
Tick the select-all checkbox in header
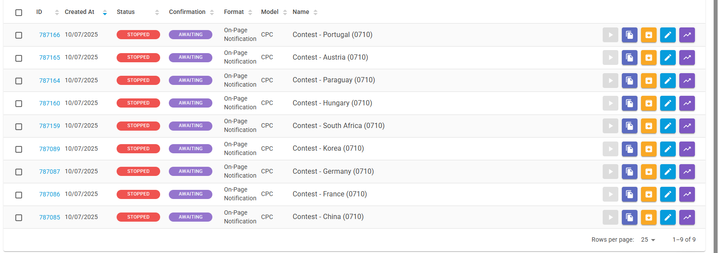click(x=19, y=13)
